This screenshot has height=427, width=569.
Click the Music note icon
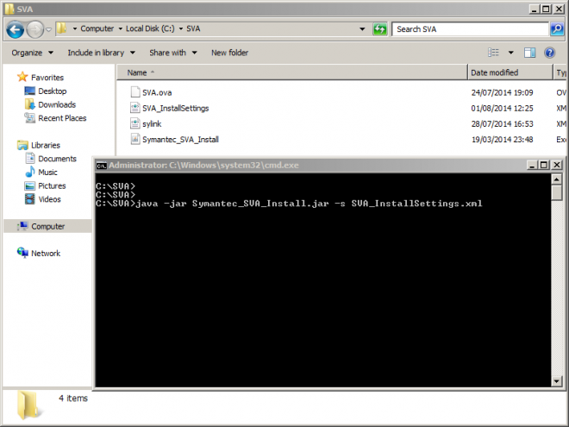point(30,172)
